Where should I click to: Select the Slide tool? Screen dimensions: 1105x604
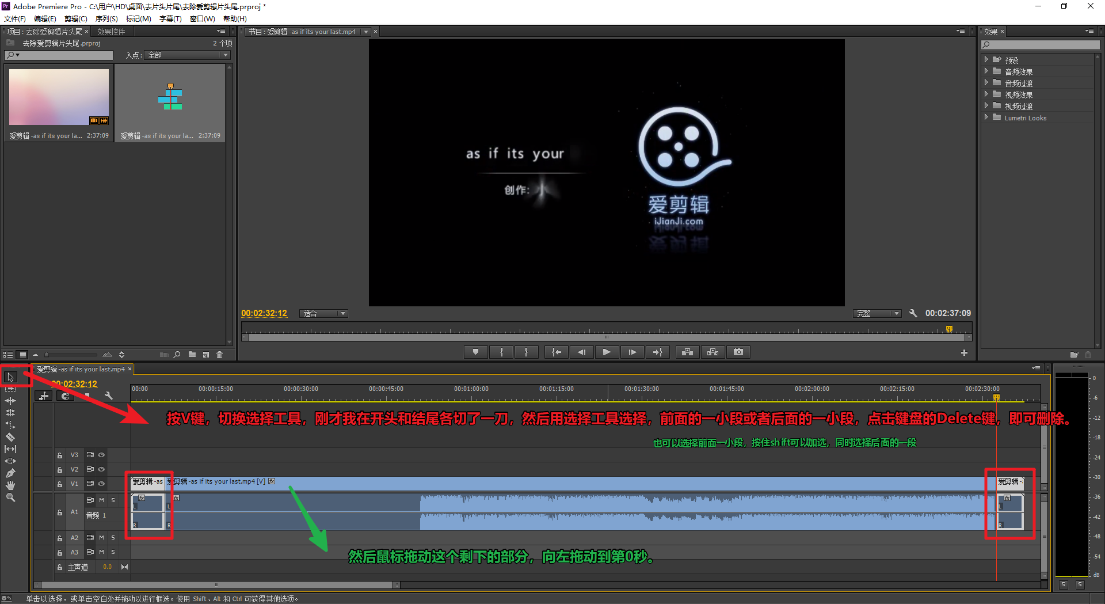point(10,461)
